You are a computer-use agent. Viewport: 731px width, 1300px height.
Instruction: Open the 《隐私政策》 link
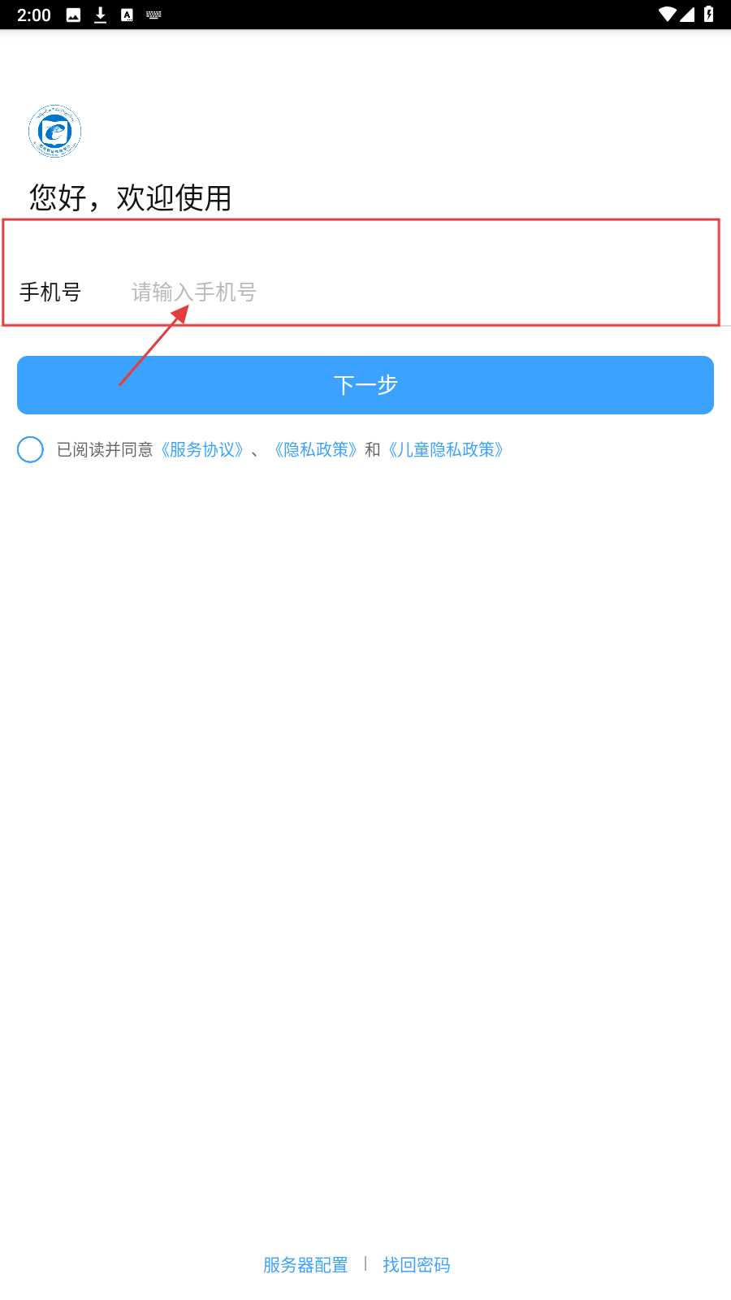[316, 449]
